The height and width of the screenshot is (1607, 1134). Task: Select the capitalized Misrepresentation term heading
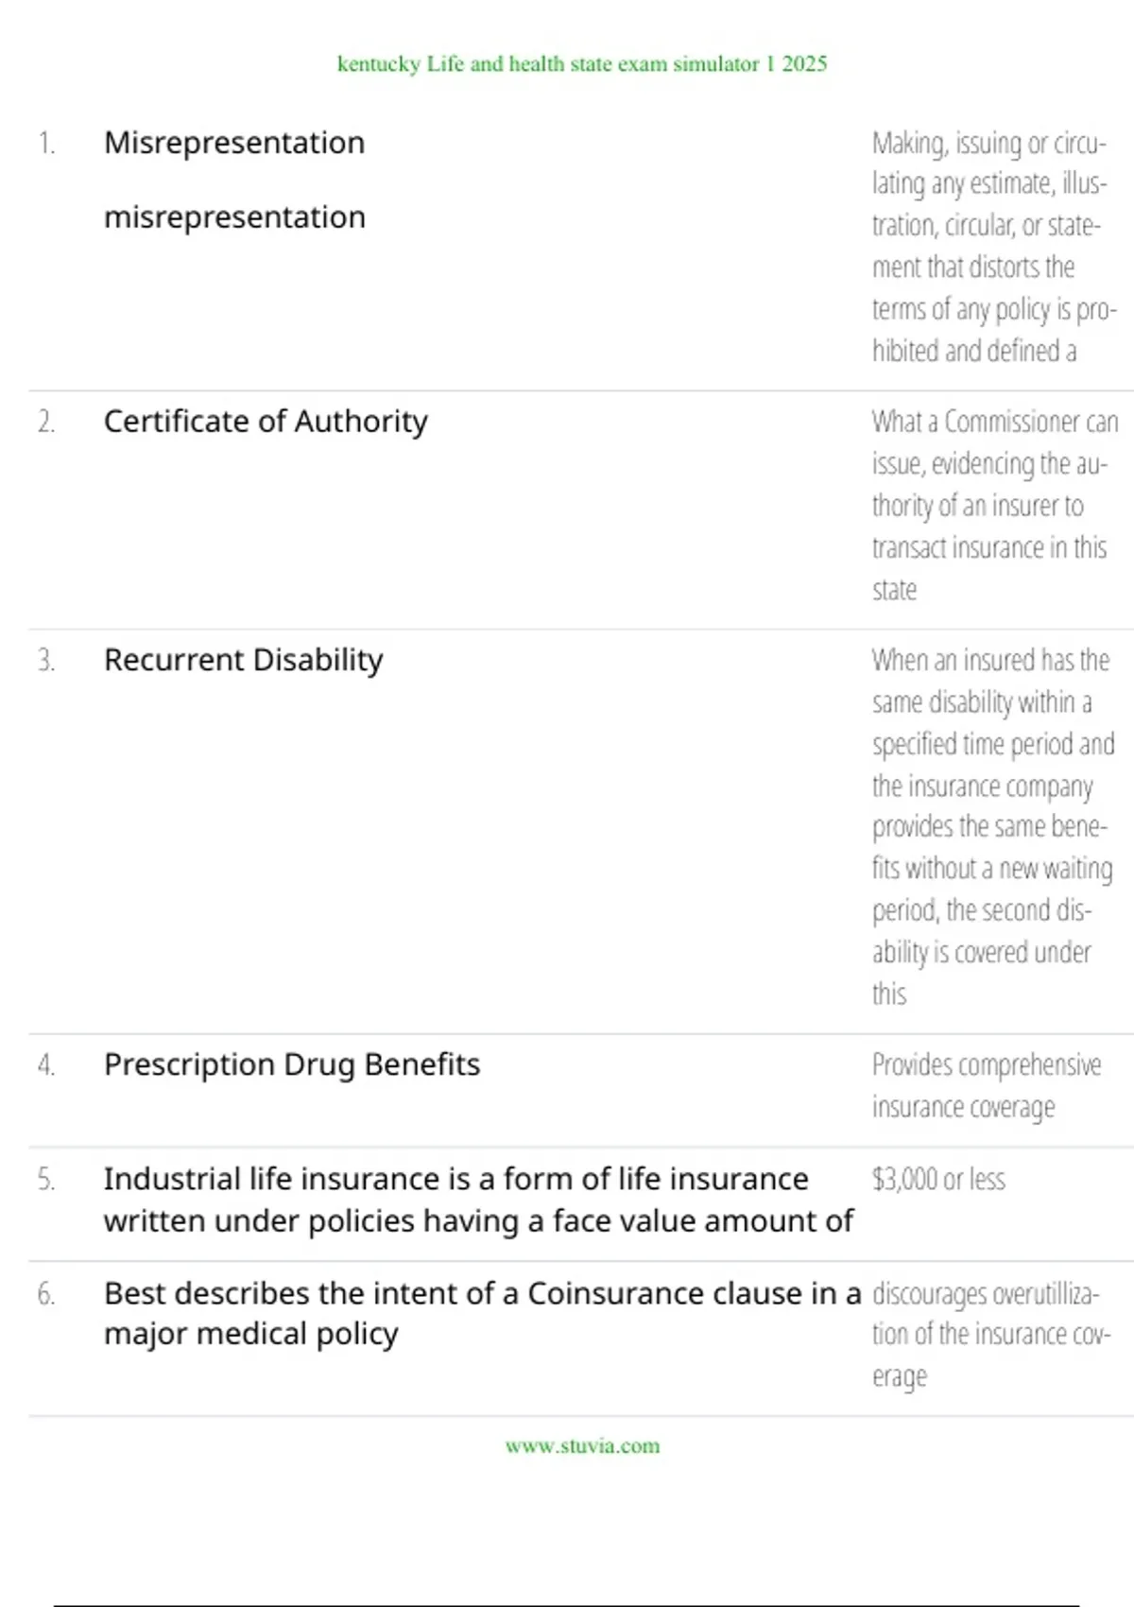pyautogui.click(x=234, y=143)
